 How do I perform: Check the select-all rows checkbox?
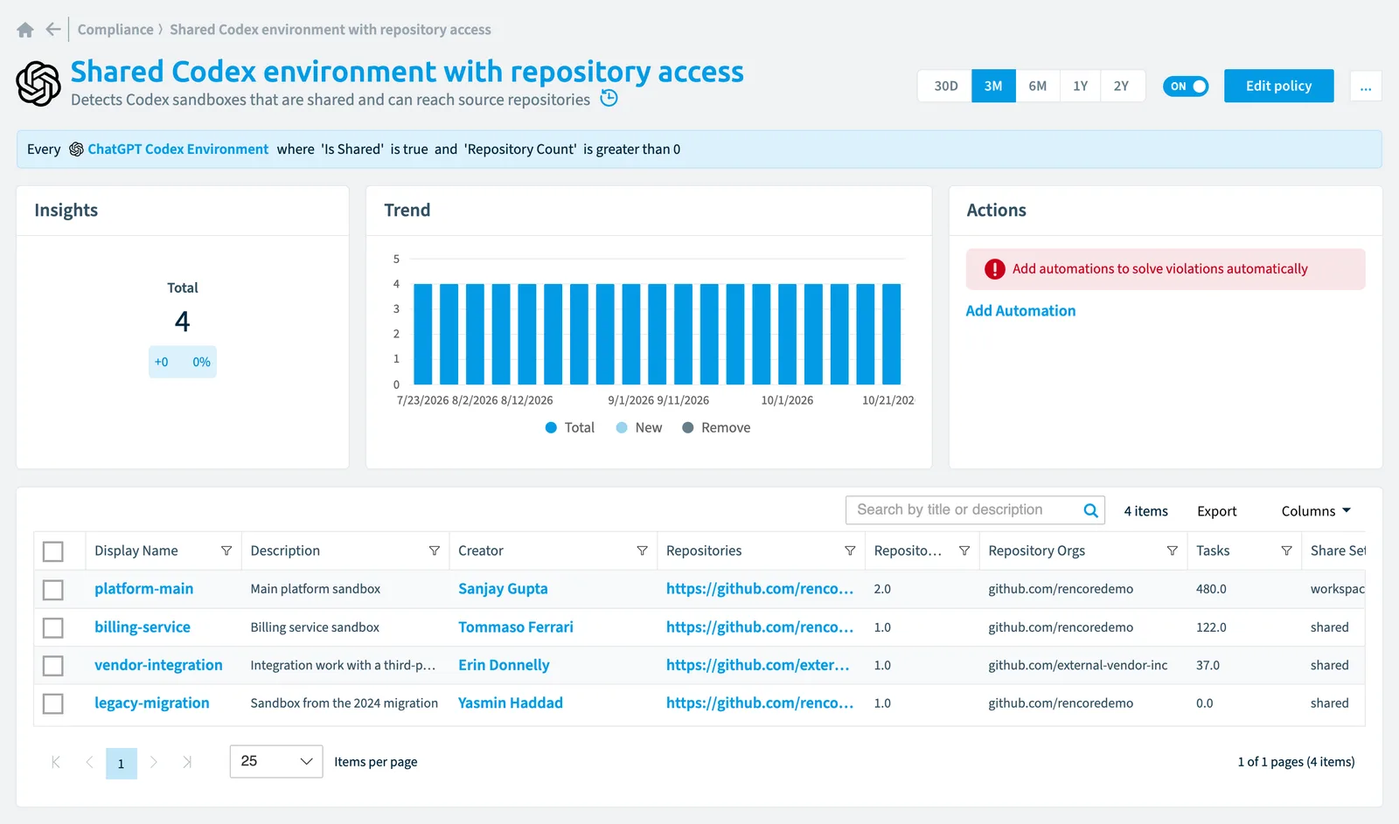pyautogui.click(x=53, y=551)
